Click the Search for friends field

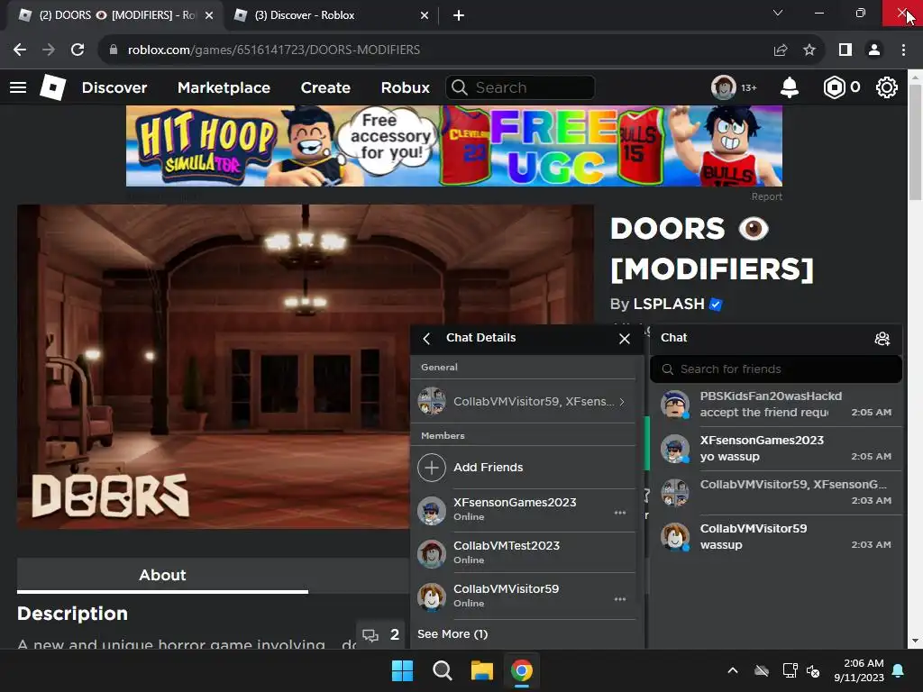776,369
